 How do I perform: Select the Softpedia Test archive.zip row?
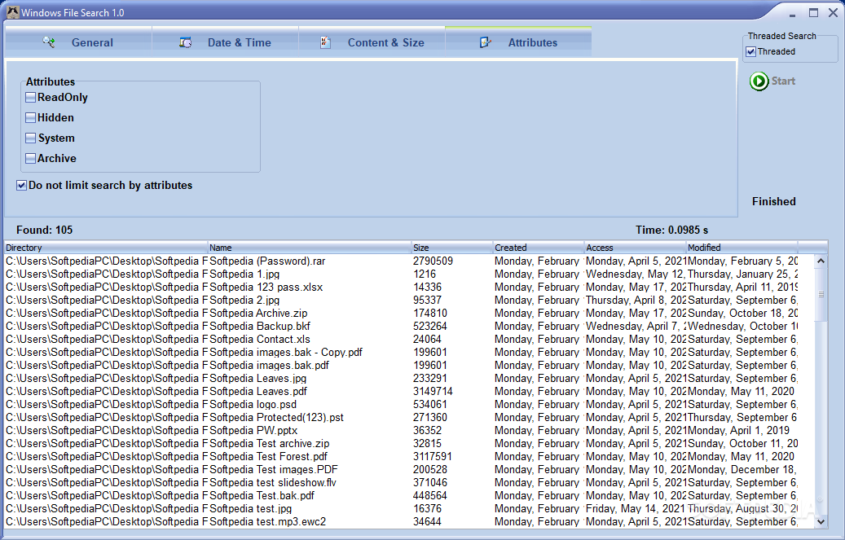tap(402, 443)
